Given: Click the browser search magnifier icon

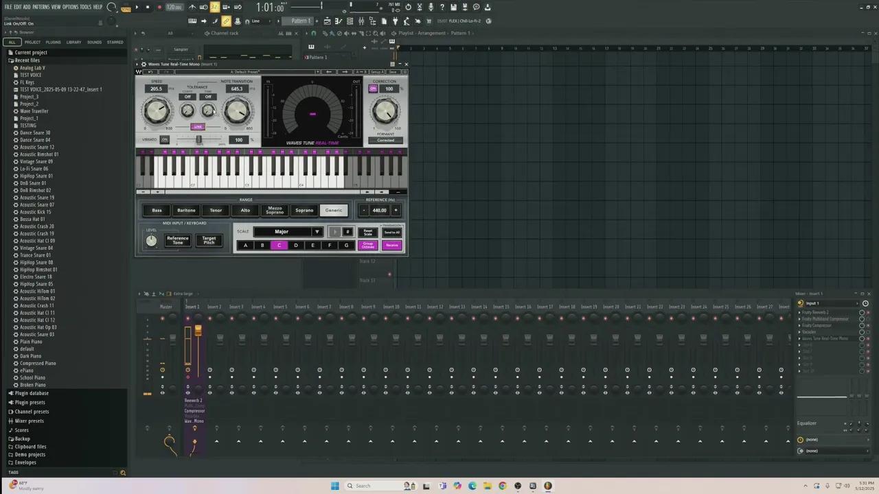Looking at the screenshot, I should click(x=123, y=473).
